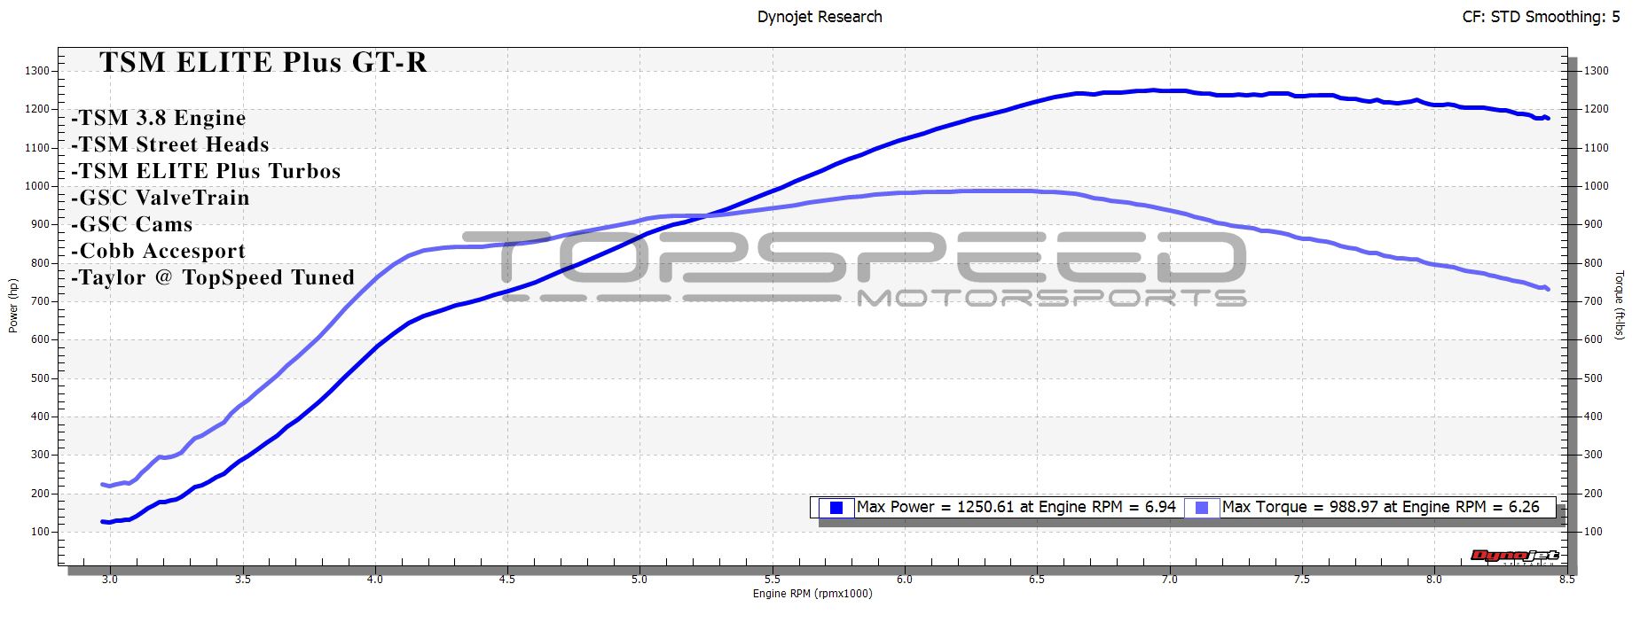Click the 7.0 tick on the RPM axis
This screenshot has height=623, width=1640.
(x=1169, y=580)
